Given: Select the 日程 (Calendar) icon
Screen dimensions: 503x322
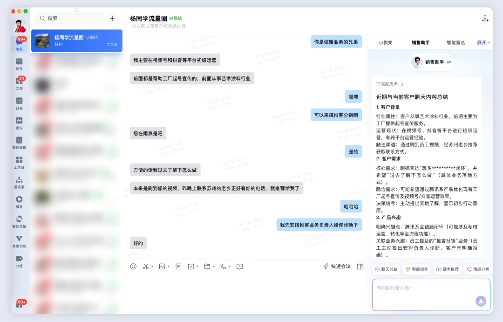Looking at the screenshot, I should point(19,102).
